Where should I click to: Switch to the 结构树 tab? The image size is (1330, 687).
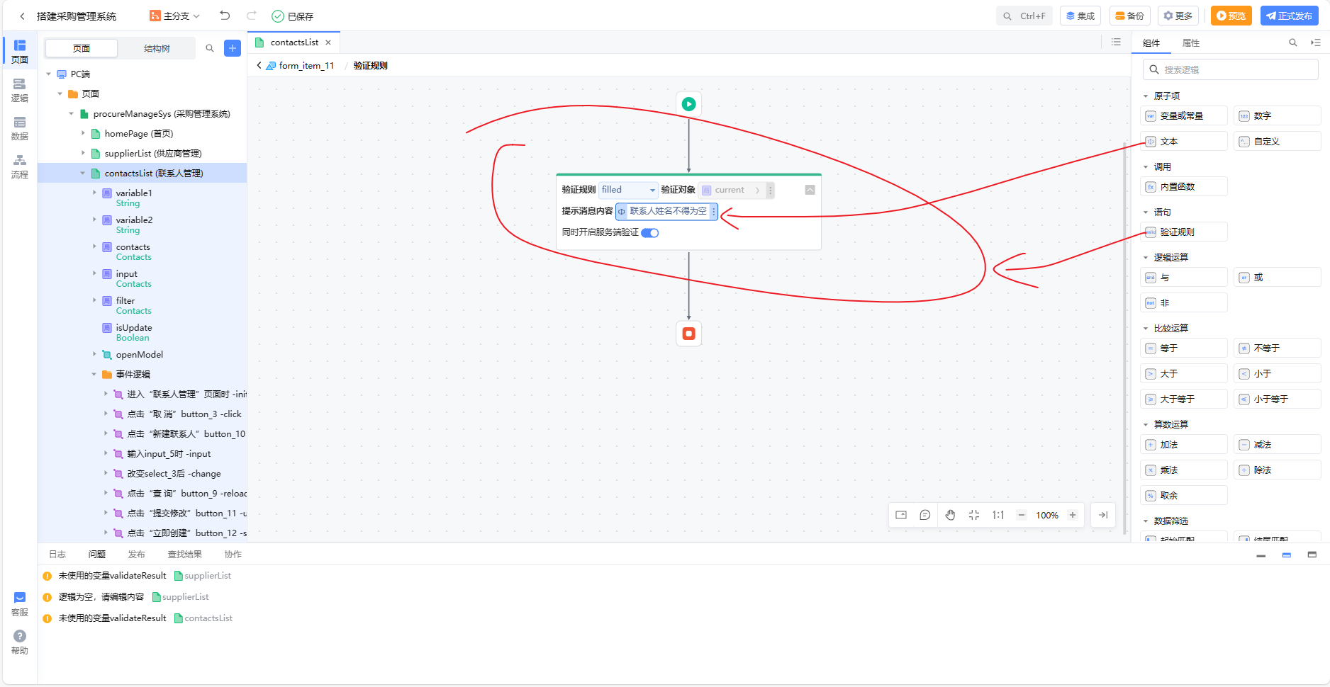(157, 48)
